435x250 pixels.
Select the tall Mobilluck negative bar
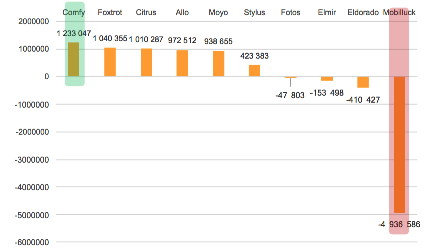click(x=399, y=145)
